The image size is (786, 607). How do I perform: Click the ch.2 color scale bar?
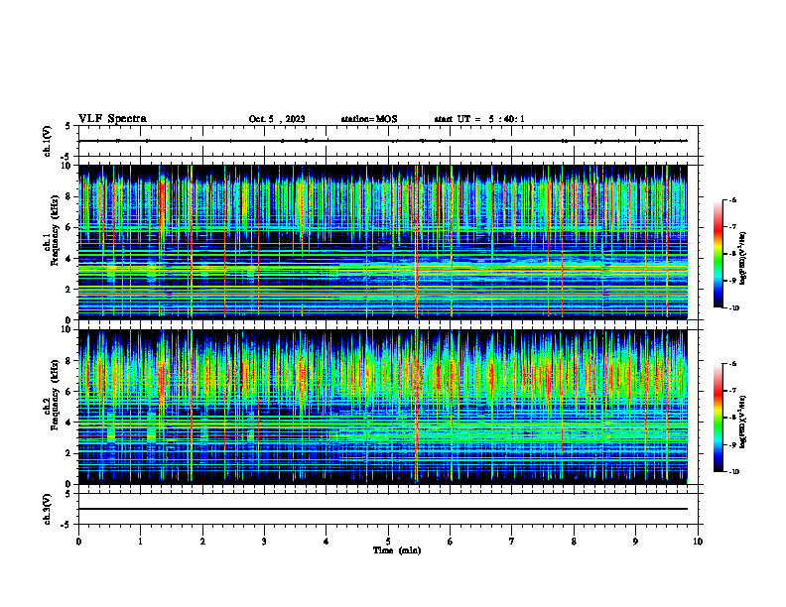coord(719,418)
